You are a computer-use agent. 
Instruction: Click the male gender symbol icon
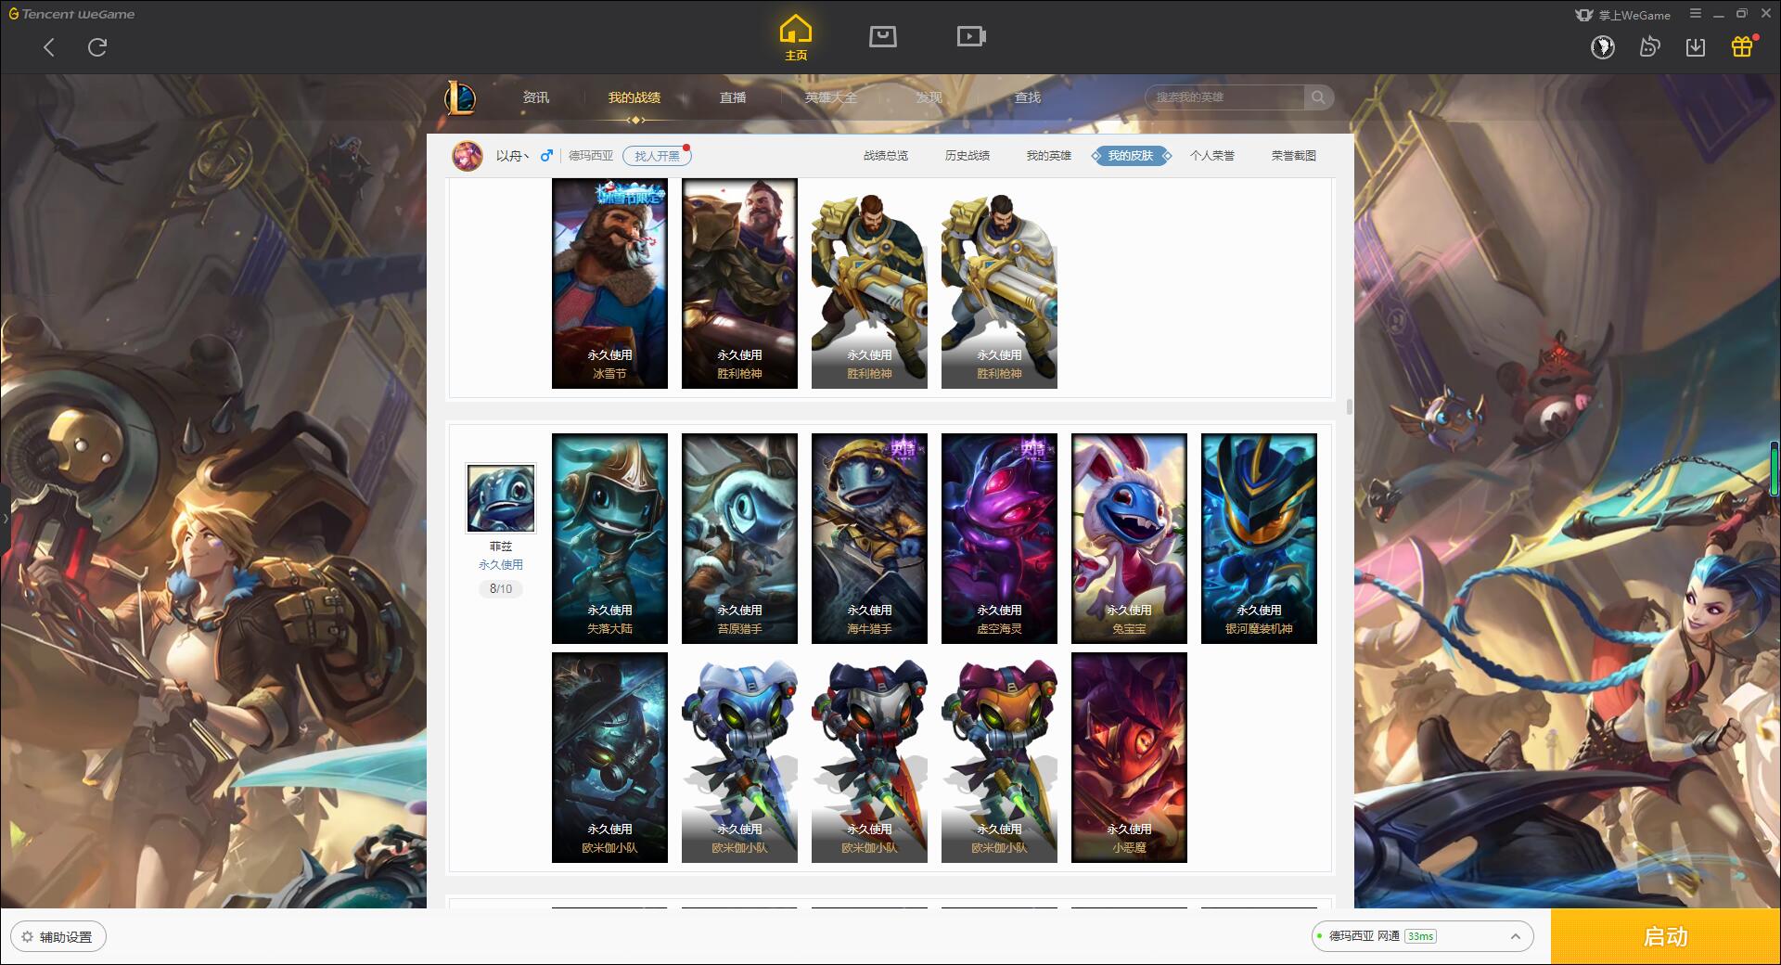tap(546, 156)
